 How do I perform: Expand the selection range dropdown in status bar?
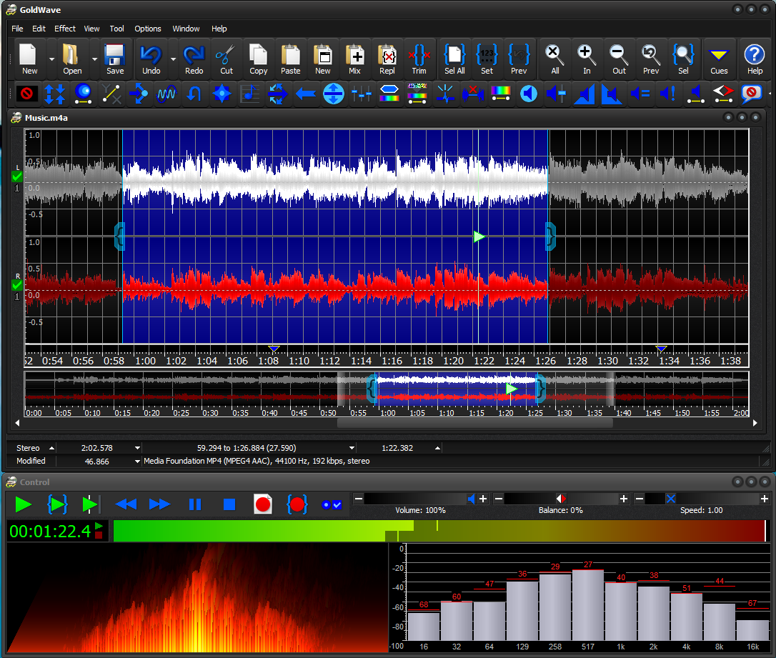(x=350, y=447)
